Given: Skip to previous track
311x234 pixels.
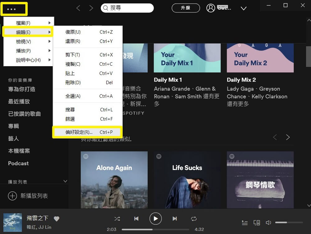Looking at the screenshot, I should (136, 219).
